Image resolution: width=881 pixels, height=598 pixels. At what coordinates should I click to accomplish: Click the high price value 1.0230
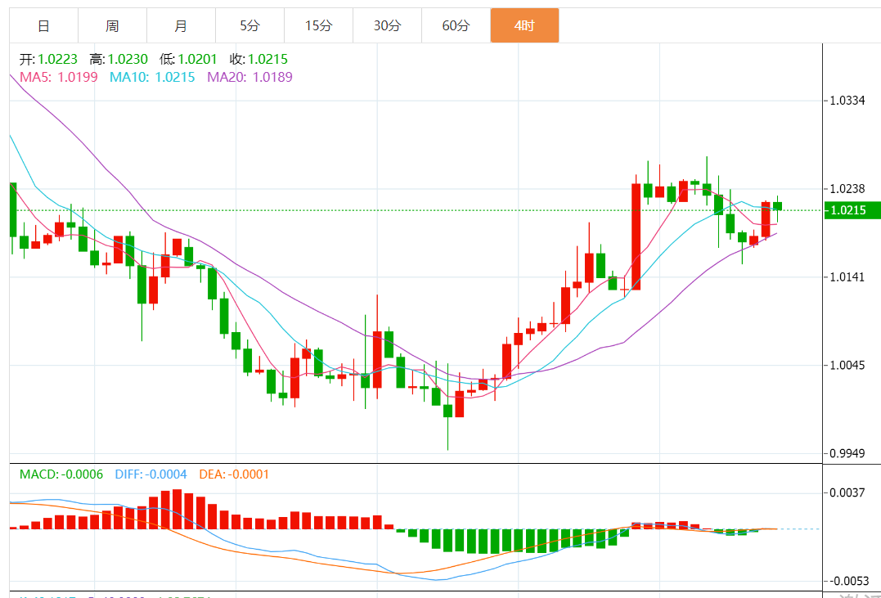pyautogui.click(x=128, y=59)
